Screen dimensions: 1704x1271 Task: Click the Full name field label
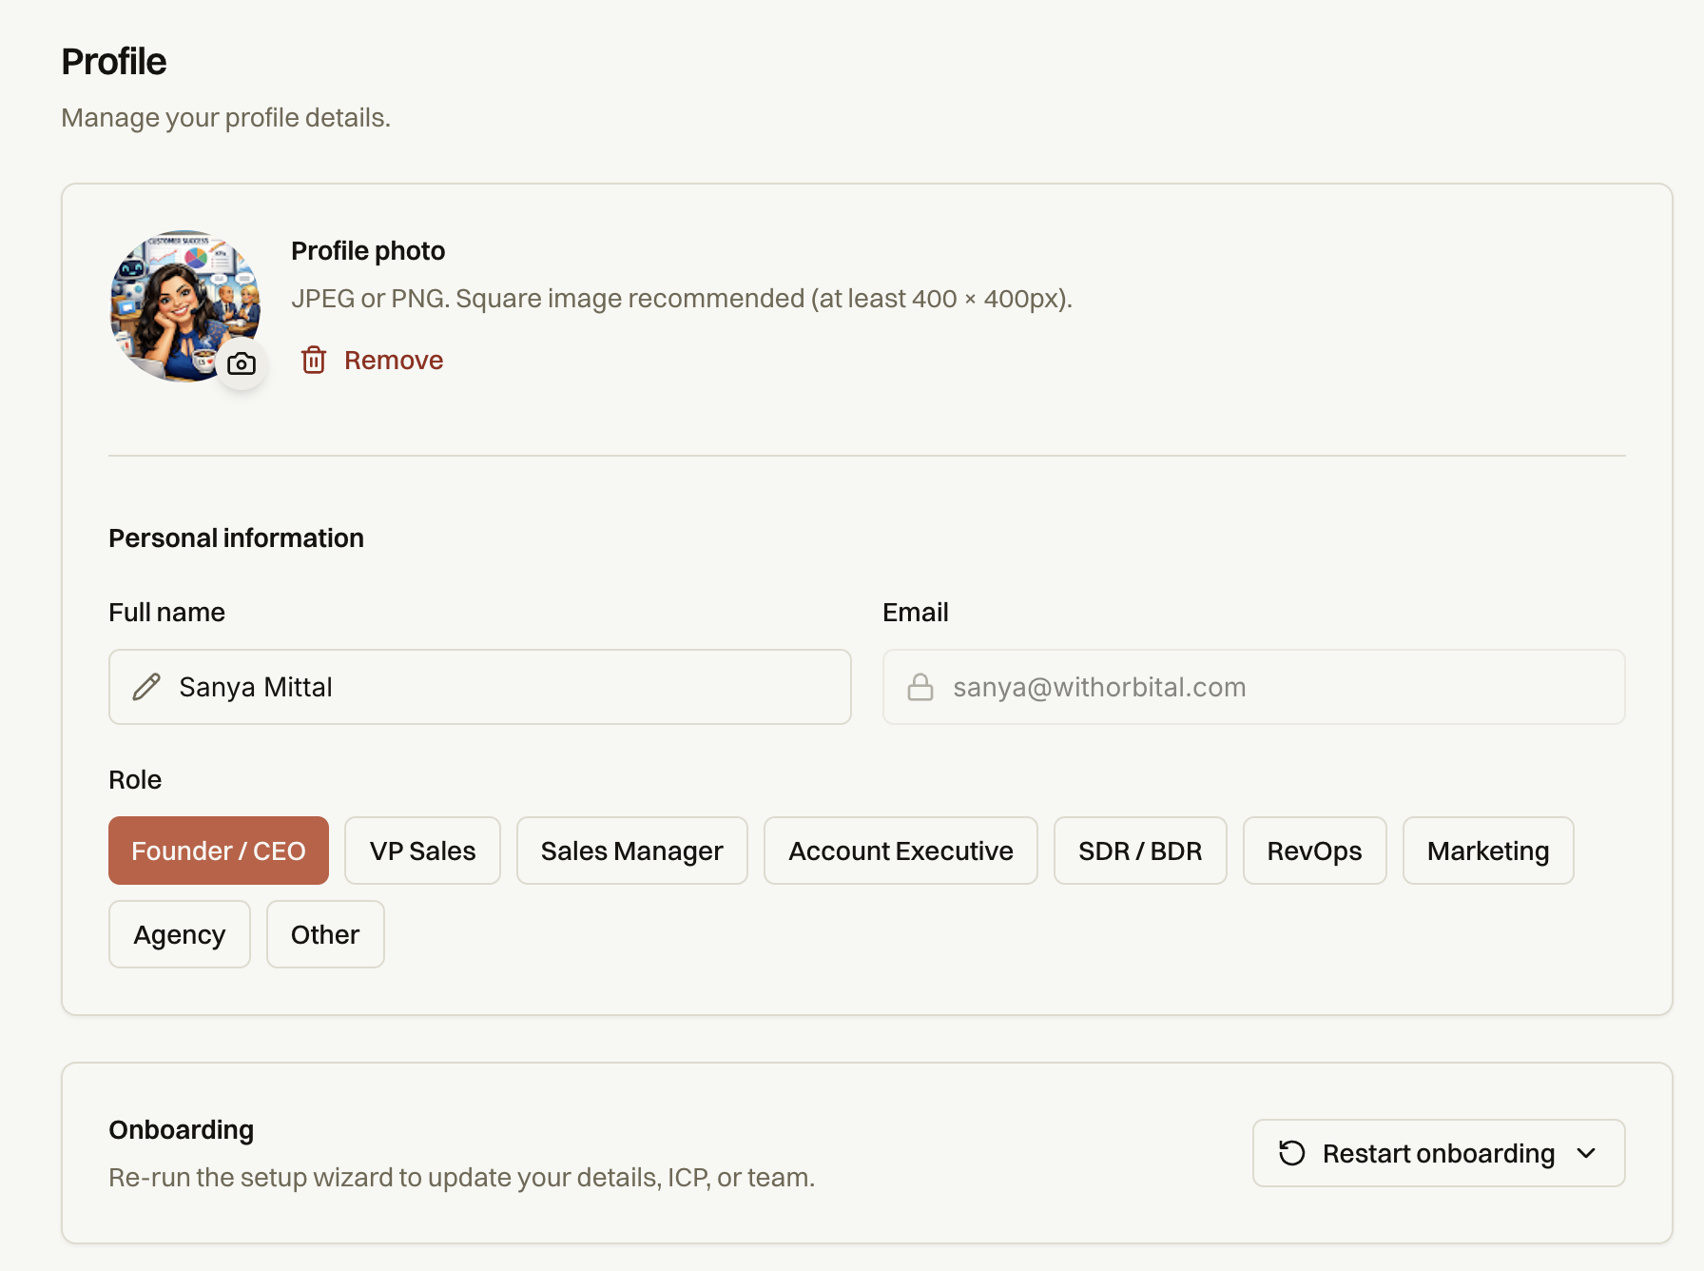click(166, 613)
